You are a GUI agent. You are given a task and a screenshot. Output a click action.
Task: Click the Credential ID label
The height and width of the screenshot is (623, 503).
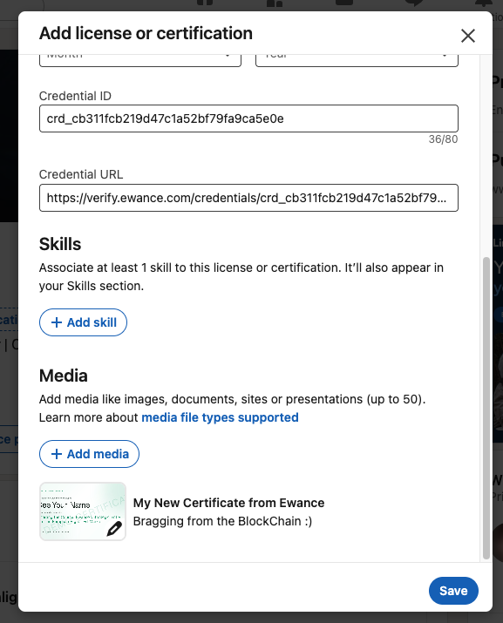75,96
